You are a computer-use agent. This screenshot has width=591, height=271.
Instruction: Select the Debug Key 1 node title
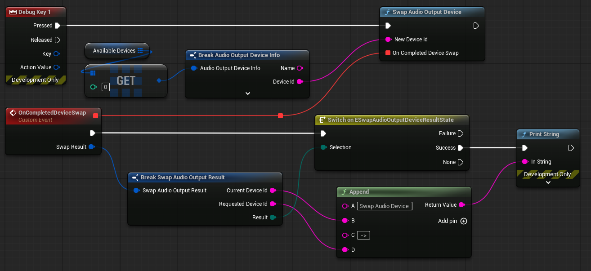click(34, 12)
